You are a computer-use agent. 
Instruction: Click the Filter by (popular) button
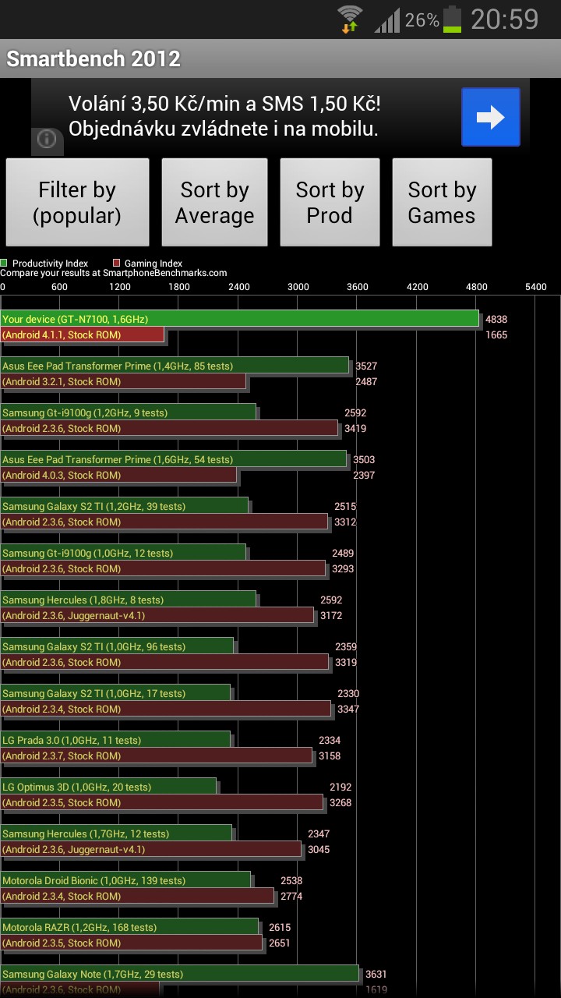click(x=77, y=203)
